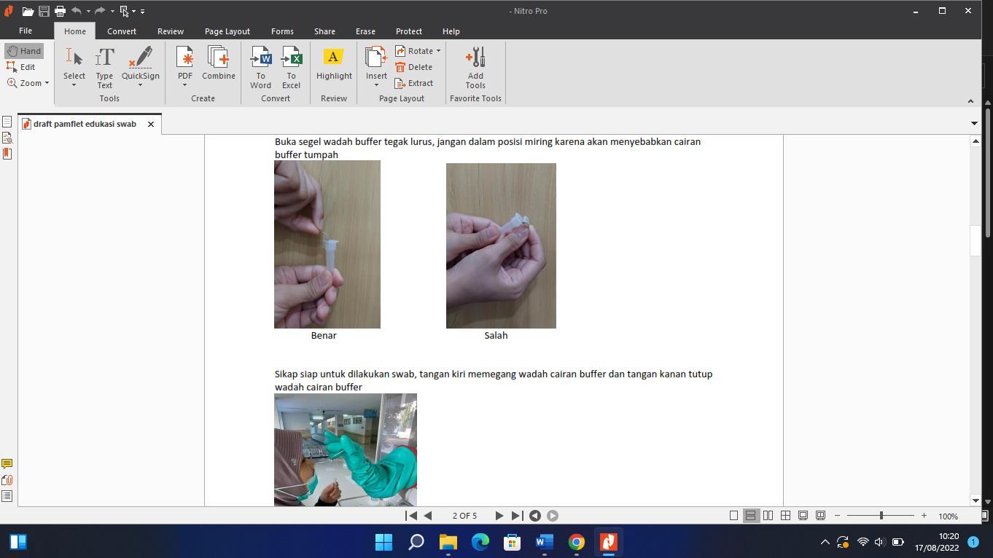Open the Add Tools favorites option

pos(475,68)
